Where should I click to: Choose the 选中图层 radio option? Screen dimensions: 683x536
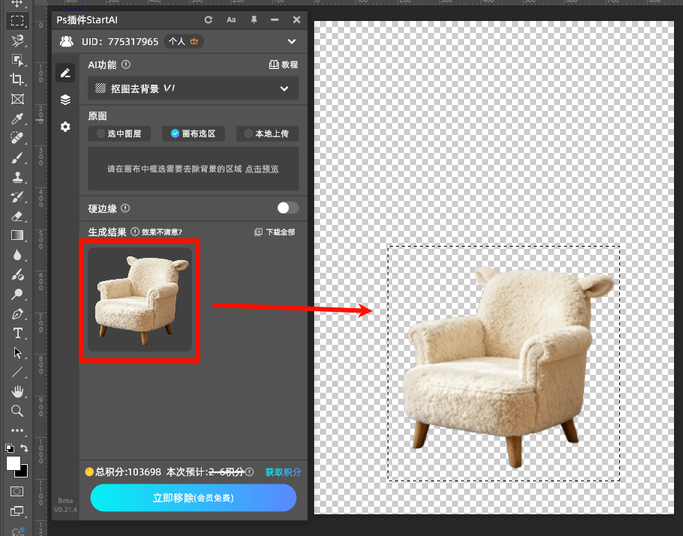click(118, 133)
